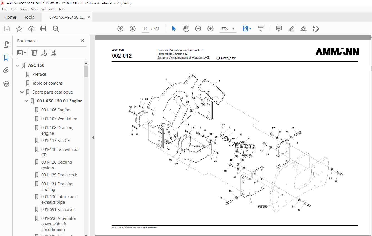Print the document
The height and width of the screenshot is (236, 372).
pos(43,29)
